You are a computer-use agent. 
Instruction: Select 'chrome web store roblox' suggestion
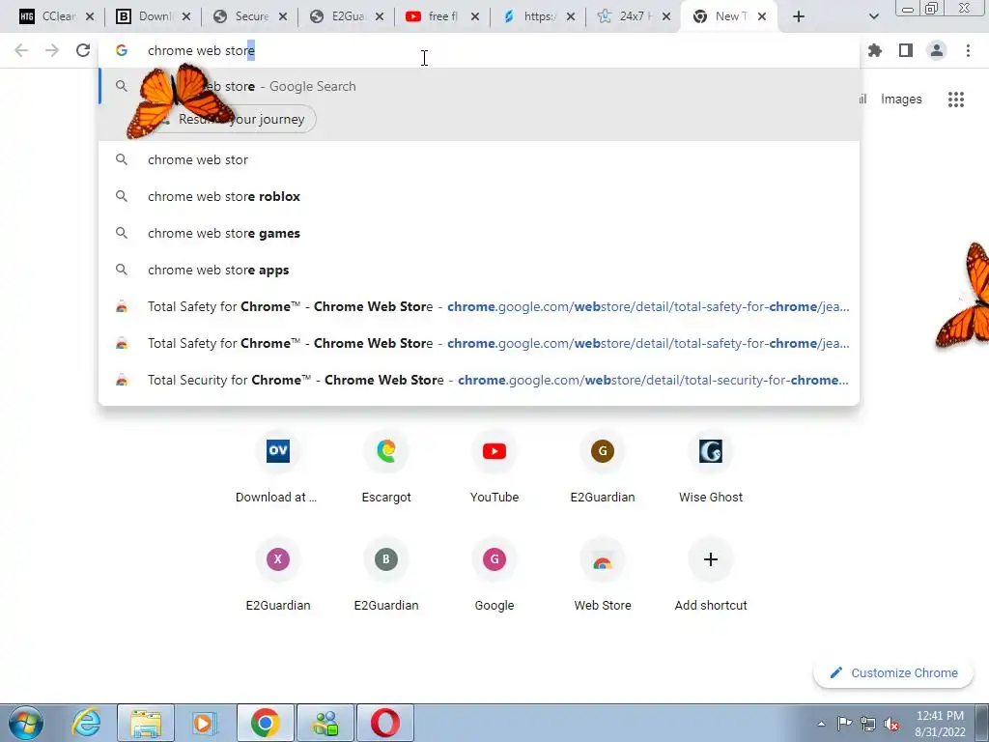[x=479, y=196]
